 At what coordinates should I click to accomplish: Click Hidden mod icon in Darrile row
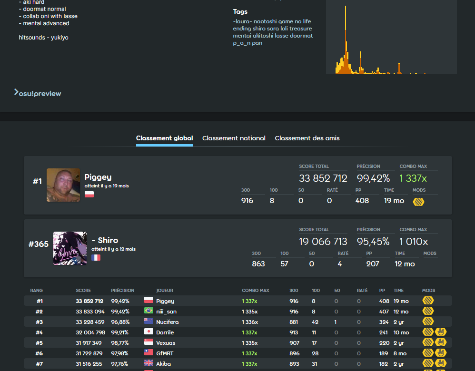428,332
